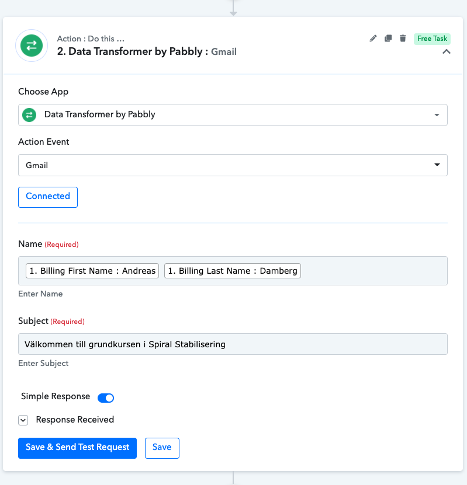Click the Connected button
This screenshot has width=467, height=485.
48,197
